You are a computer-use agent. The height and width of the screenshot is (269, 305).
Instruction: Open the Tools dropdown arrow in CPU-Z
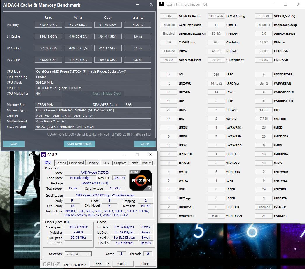point(109,263)
